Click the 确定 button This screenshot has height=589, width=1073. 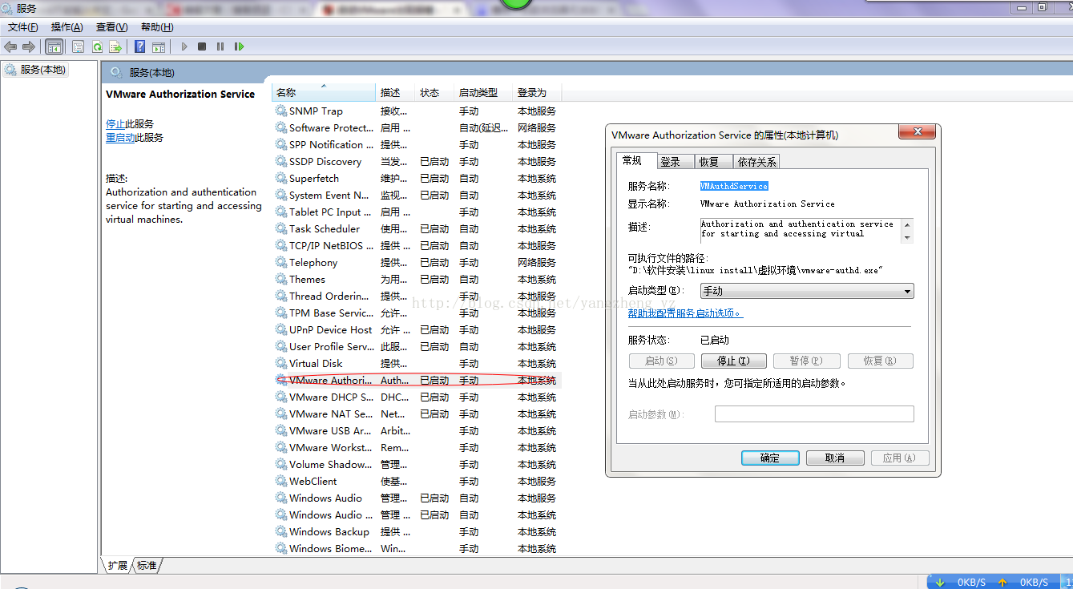coord(769,458)
